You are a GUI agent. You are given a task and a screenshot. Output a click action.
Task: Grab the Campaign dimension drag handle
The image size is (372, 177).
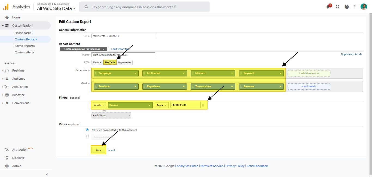coord(96,73)
